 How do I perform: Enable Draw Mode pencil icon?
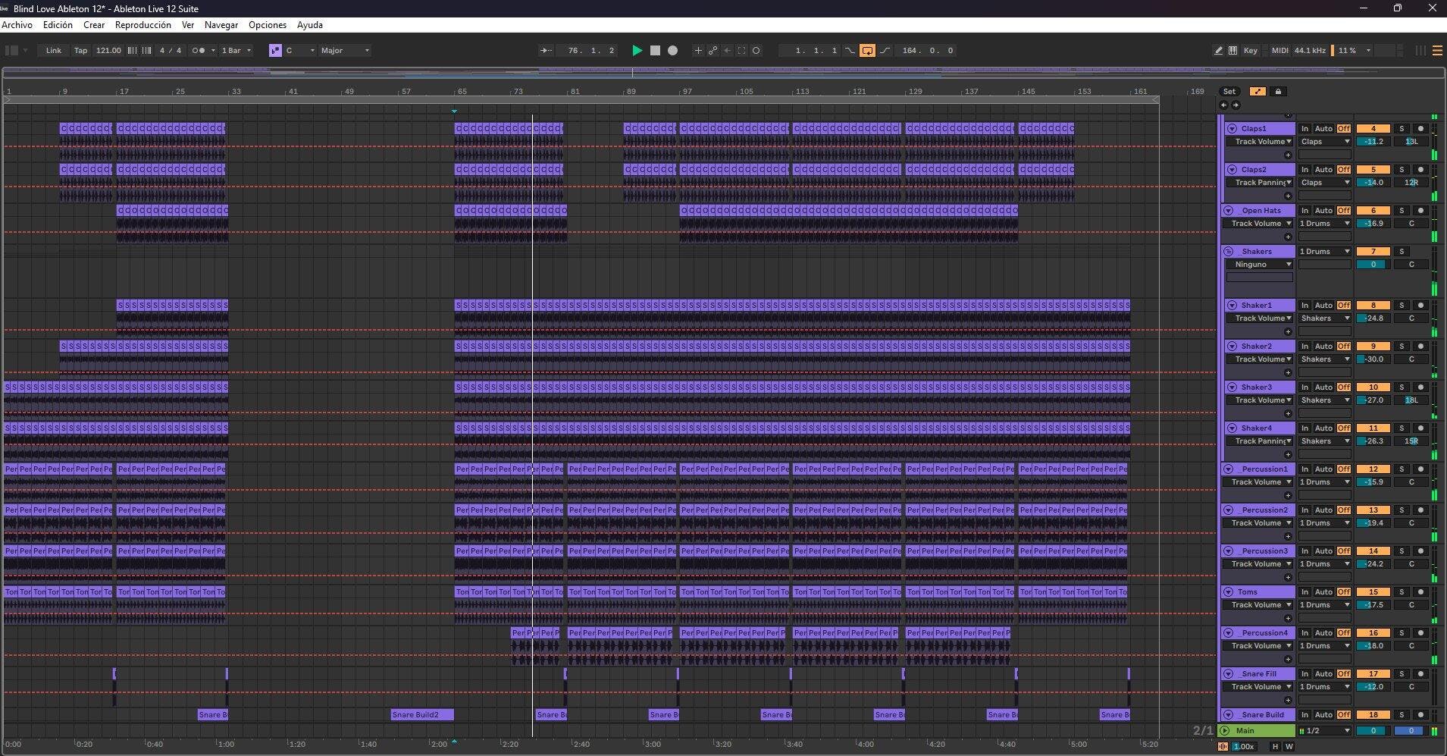1218,51
